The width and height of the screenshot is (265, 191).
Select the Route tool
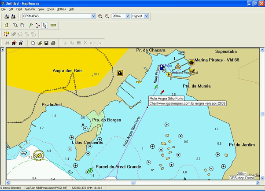tap(37, 25)
